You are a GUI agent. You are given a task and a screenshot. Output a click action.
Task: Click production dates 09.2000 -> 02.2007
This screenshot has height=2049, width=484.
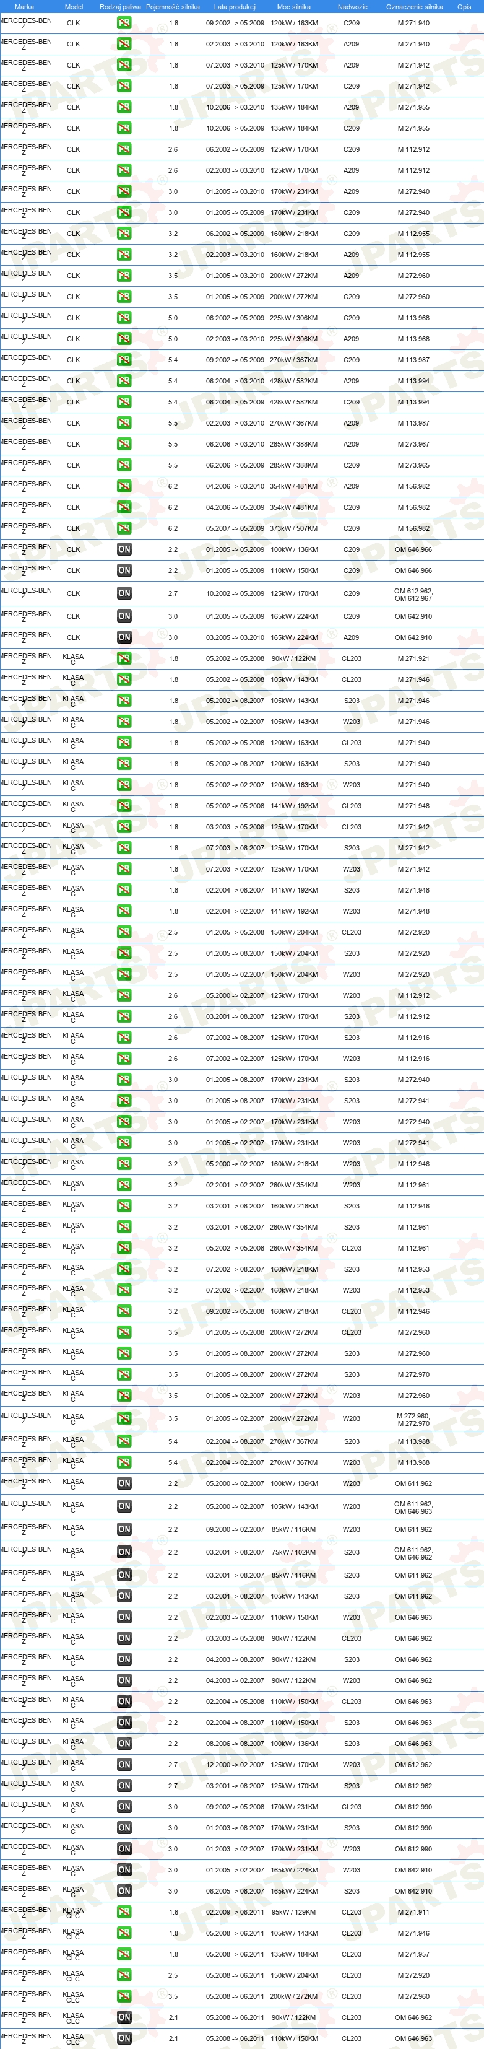click(x=235, y=1529)
